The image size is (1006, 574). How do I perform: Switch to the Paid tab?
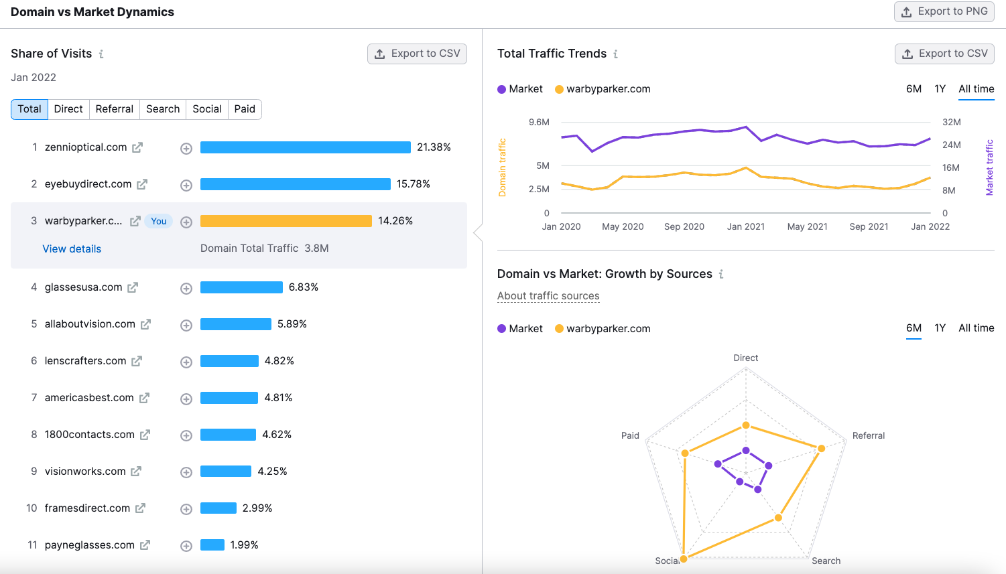tap(245, 109)
